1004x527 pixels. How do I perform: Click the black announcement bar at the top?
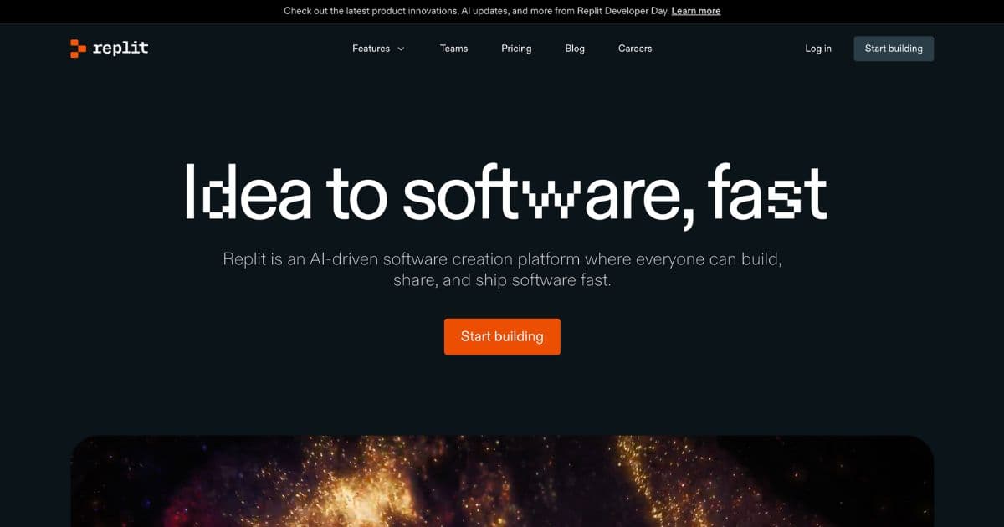[502, 12]
